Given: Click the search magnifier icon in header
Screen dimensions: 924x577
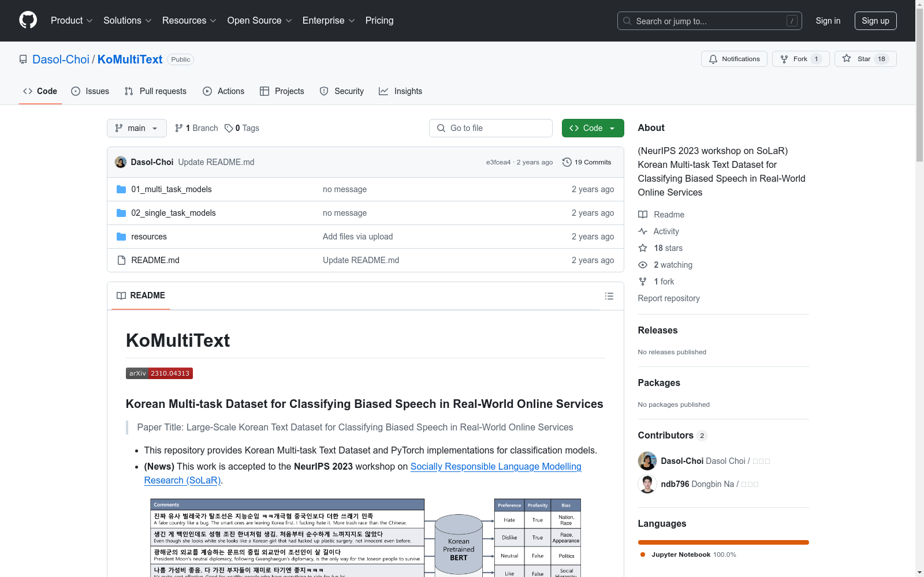Looking at the screenshot, I should tap(627, 21).
